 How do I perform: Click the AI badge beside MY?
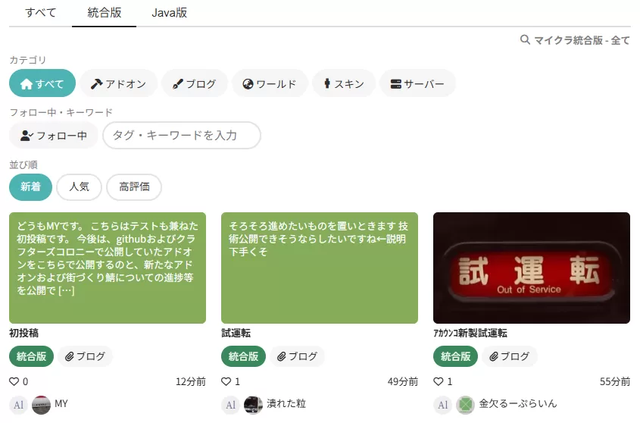click(19, 405)
